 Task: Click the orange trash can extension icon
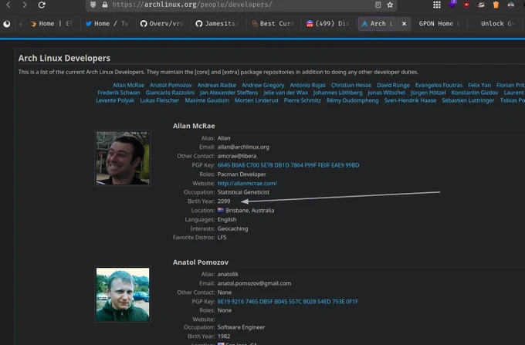[496, 5]
